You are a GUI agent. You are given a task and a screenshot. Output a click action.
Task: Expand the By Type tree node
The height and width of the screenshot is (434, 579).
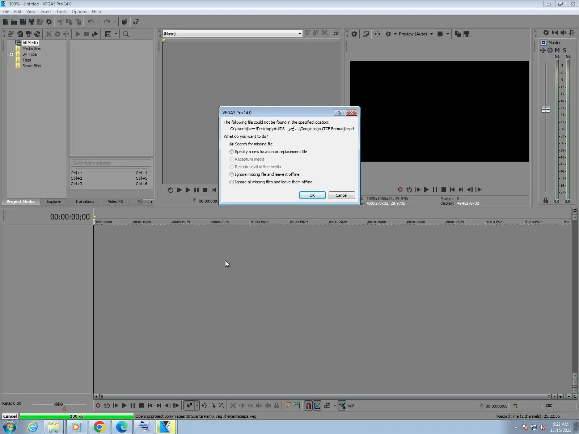click(x=11, y=55)
